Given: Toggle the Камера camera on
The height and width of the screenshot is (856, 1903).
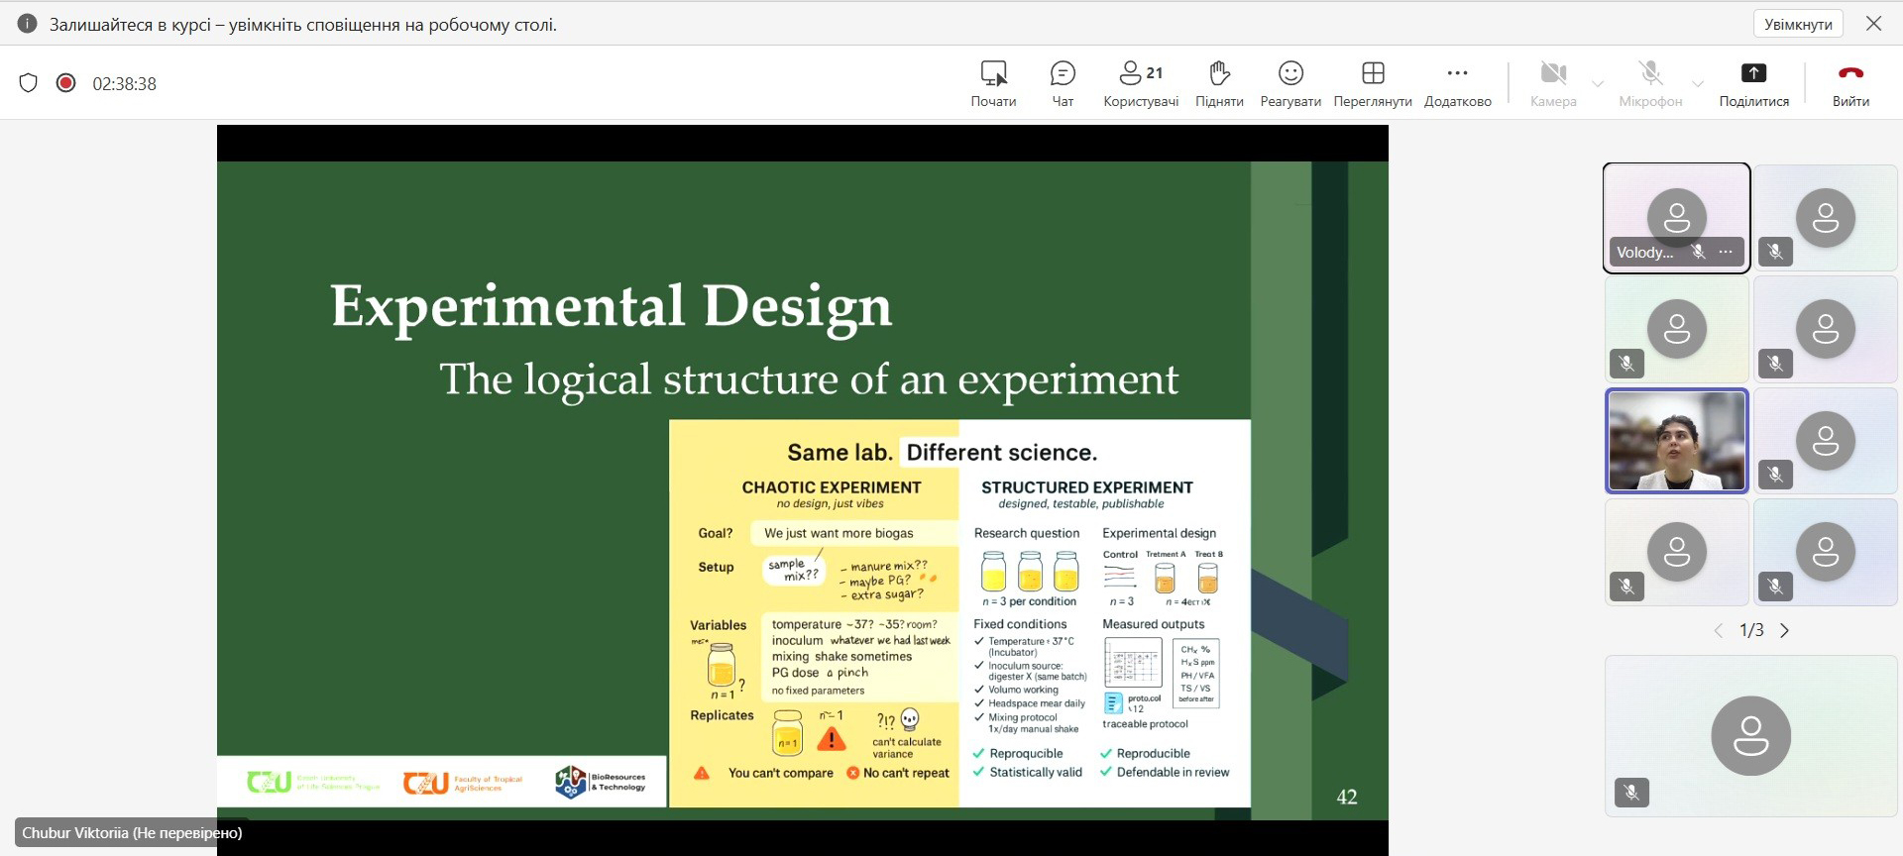Looking at the screenshot, I should [x=1553, y=83].
